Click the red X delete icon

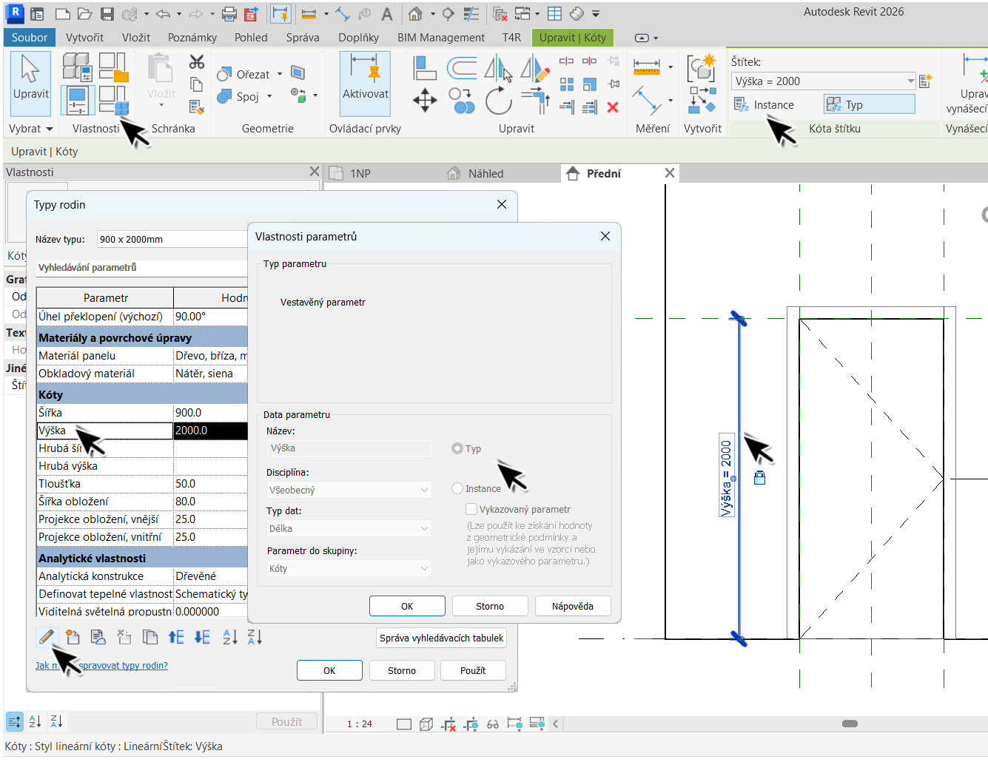(613, 107)
